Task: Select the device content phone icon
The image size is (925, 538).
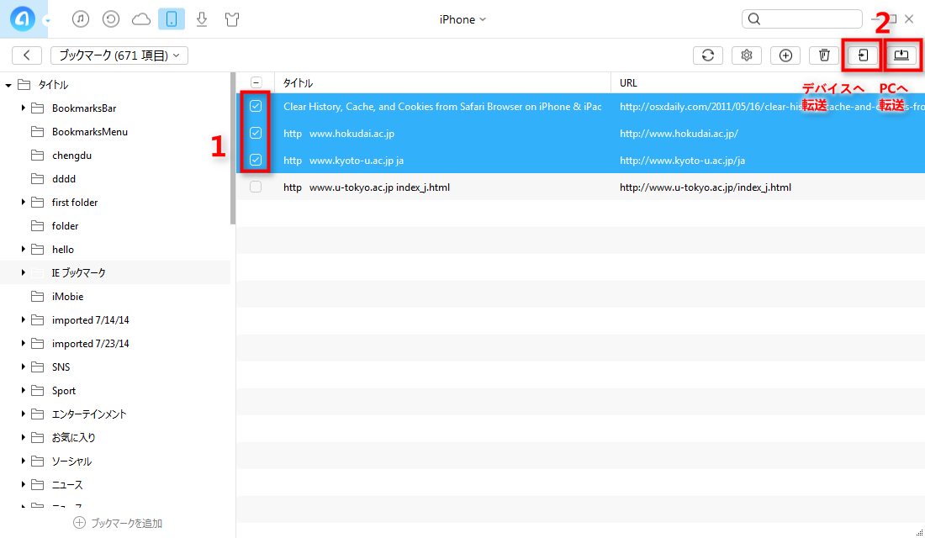Action: coord(171,19)
